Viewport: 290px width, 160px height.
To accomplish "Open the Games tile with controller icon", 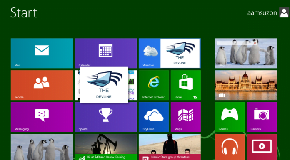I will tap(230, 117).
